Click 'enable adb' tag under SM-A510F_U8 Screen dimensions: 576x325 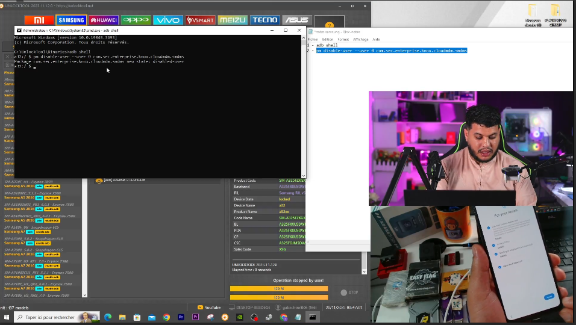pyautogui.click(x=43, y=232)
